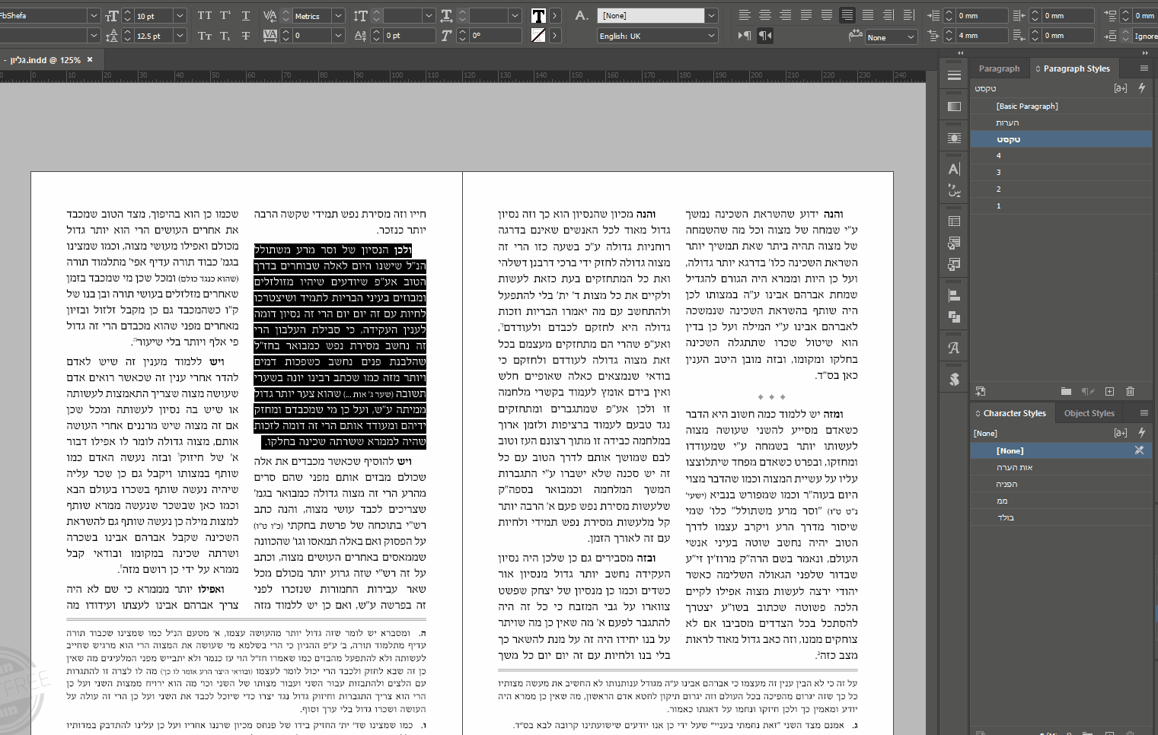Select the בולד character style
1158x735 pixels.
(x=1005, y=517)
